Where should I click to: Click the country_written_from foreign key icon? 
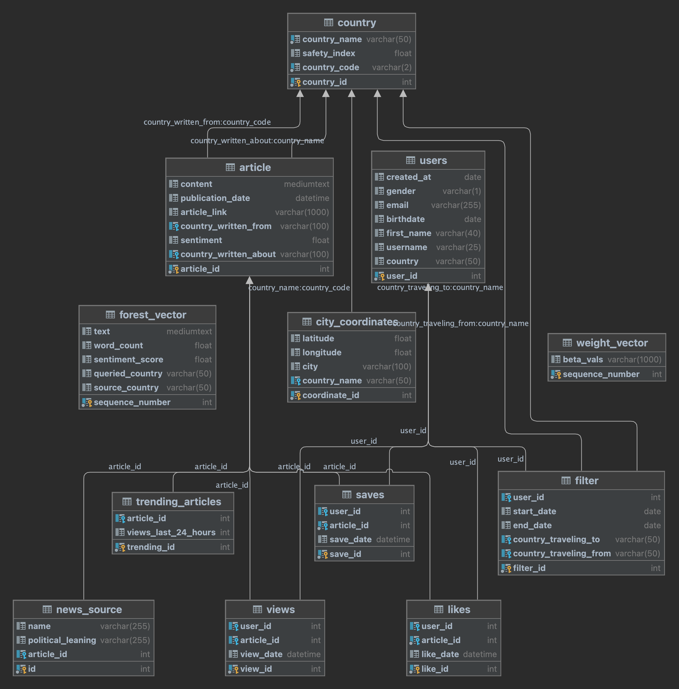tap(173, 226)
